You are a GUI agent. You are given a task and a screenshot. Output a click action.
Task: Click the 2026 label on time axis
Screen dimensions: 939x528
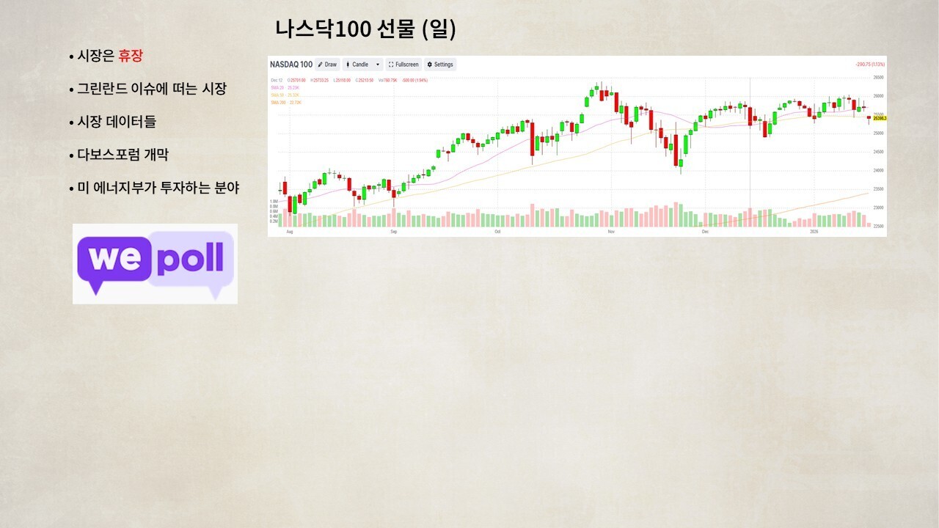[x=814, y=232]
